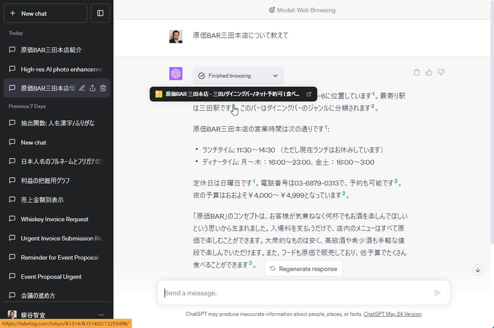Viewport: 494px width, 328px height.
Task: Open chat 日本人名のフルネームとフリガナ
Action: pyautogui.click(x=56, y=162)
